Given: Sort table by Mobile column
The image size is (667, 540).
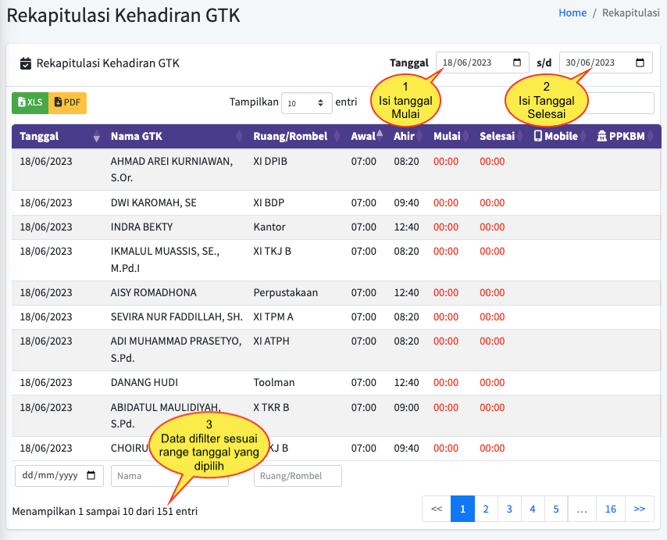Looking at the screenshot, I should 558,136.
